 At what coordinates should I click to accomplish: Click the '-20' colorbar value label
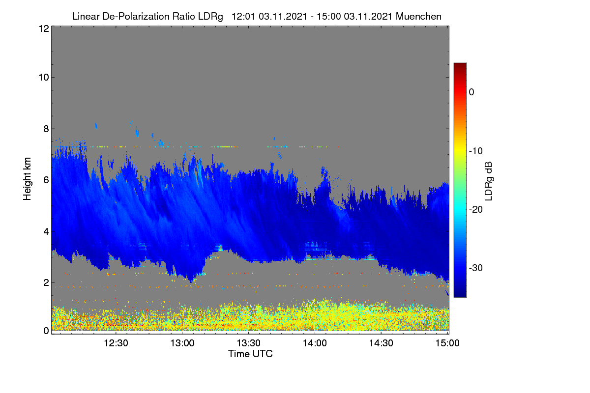475,209
